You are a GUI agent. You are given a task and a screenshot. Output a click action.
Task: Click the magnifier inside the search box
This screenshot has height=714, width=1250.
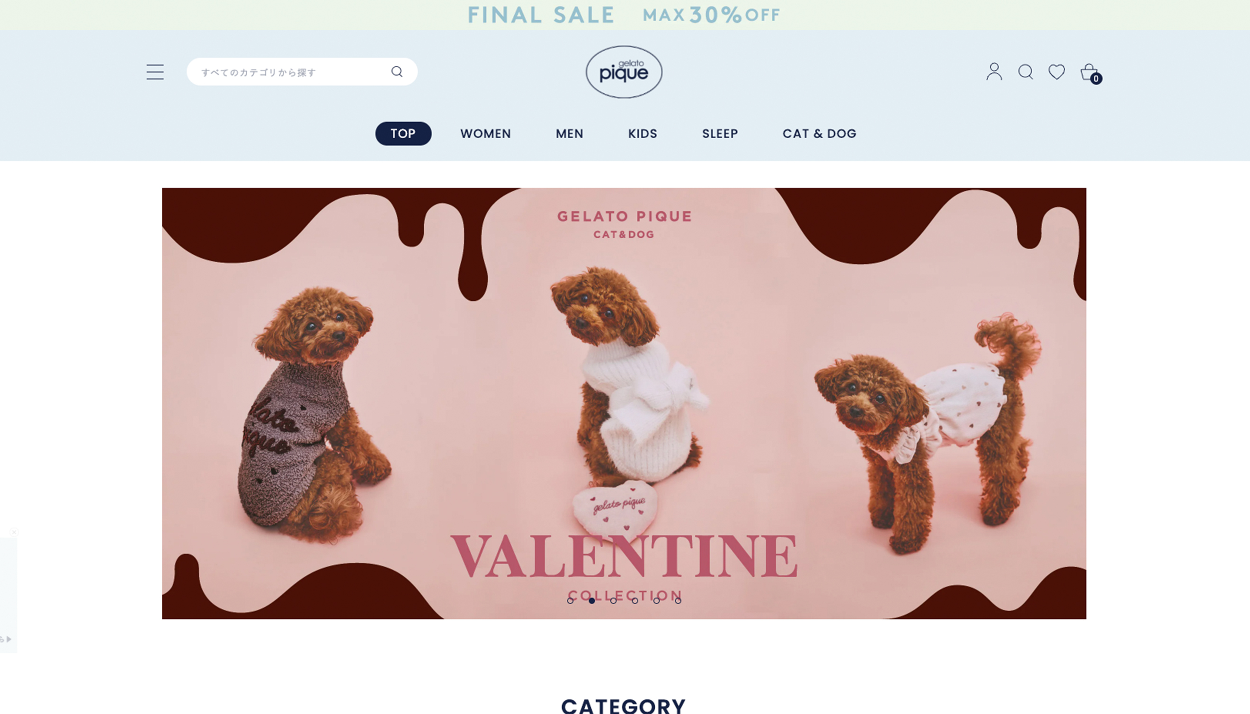[397, 72]
